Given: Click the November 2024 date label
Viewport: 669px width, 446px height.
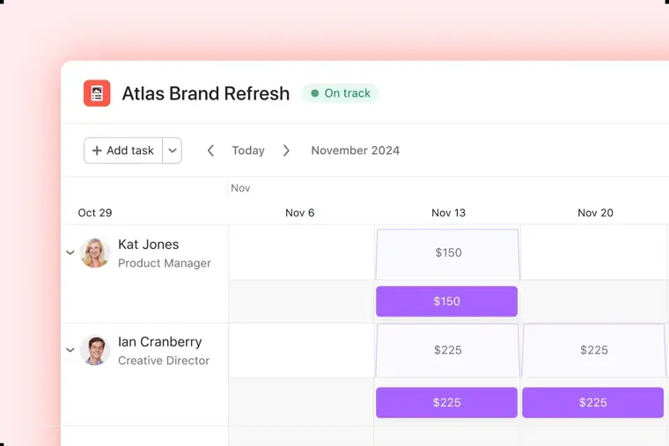Looking at the screenshot, I should coord(356,150).
